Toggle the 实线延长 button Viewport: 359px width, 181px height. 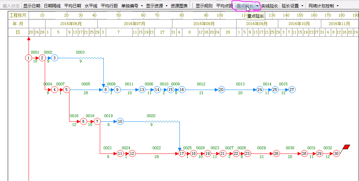(270, 6)
